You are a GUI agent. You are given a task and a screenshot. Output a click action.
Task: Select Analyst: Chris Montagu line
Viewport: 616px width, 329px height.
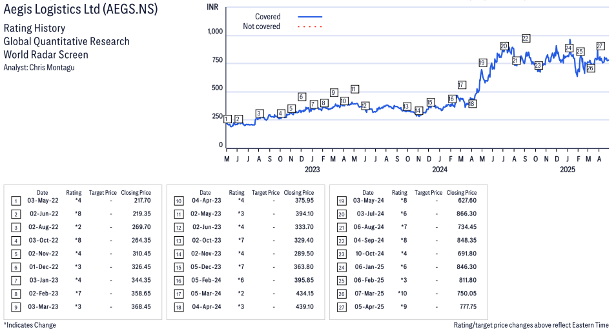[x=39, y=67]
